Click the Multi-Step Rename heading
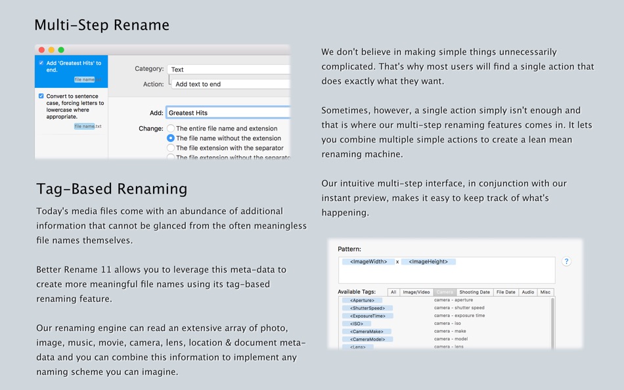Image resolution: width=624 pixels, height=390 pixels. pyautogui.click(x=102, y=25)
